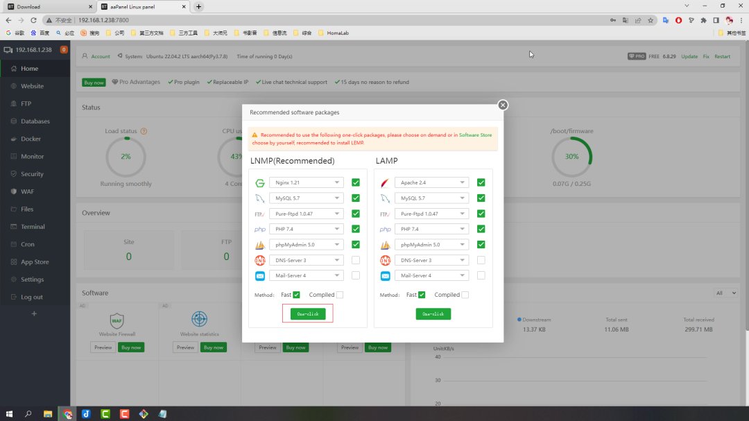Expand the LAMP MySQL 5.7 dropdown
The width and height of the screenshot is (749, 421).
[x=431, y=198]
